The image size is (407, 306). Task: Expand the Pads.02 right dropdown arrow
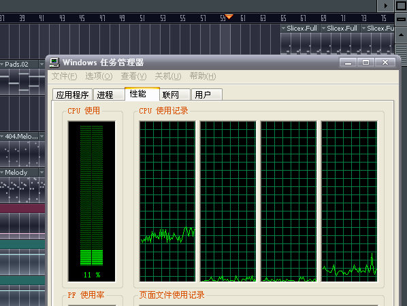click(x=42, y=64)
